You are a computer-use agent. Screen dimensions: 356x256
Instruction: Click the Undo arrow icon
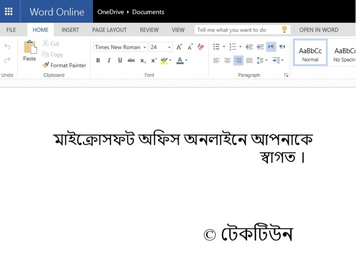(x=7, y=47)
